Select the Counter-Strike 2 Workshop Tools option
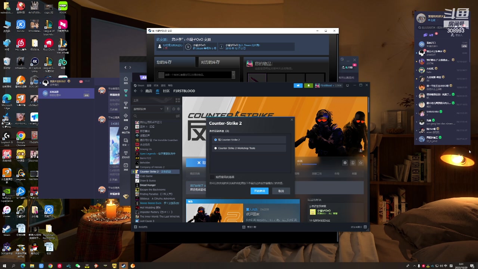Screen dimensions: 478x269 (249, 148)
